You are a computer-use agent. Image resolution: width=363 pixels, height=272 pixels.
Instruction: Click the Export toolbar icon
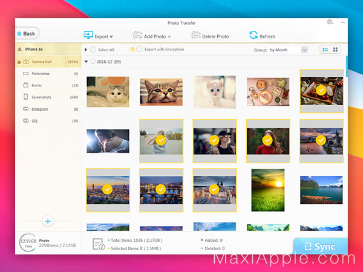click(x=88, y=35)
